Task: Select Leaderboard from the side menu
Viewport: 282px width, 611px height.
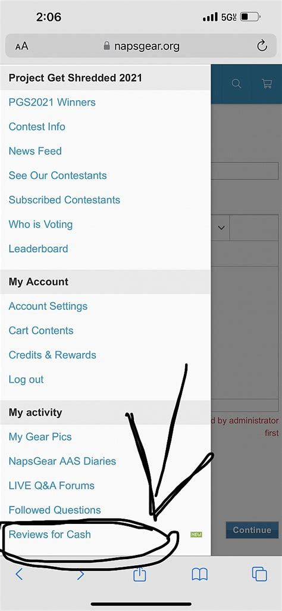Action: pos(38,249)
